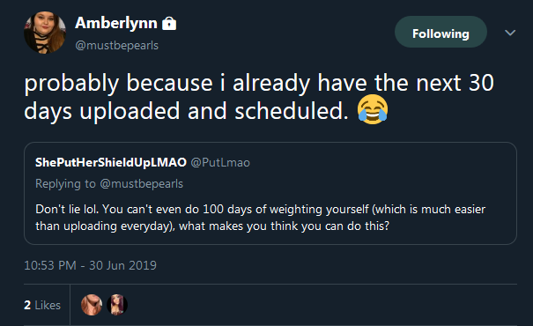Image resolution: width=533 pixels, height=326 pixels.
Task: Click the crying-laughing emoji in the tweet
Action: click(x=372, y=109)
